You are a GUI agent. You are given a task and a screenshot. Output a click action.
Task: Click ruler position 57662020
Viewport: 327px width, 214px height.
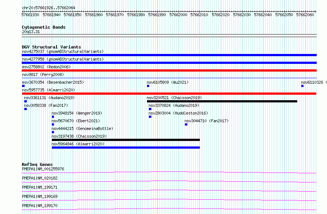221,15
